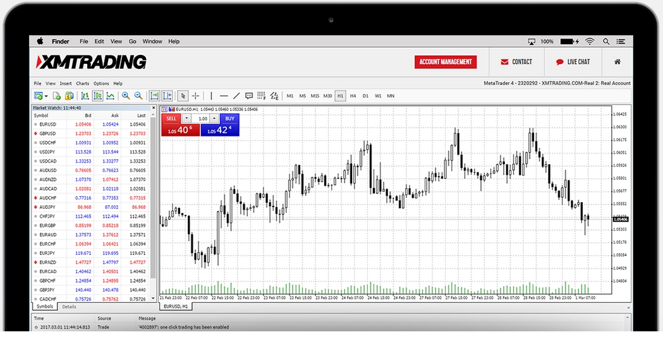Select EURNZD row in Market Watch
This screenshot has height=337, width=663.
coord(90,263)
